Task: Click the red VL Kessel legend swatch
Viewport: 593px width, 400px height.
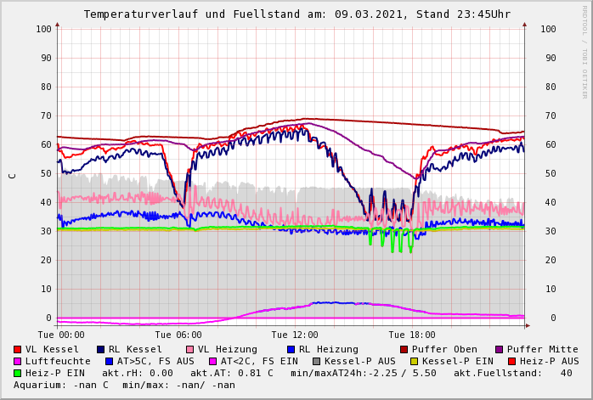Action: [18, 349]
